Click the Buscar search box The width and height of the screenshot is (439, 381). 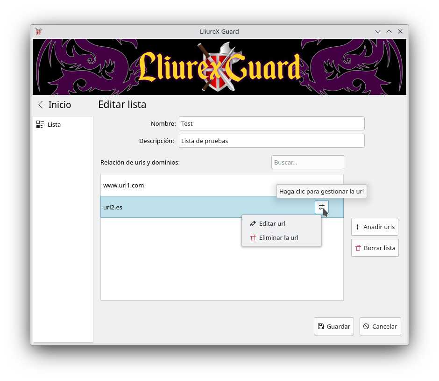307,162
